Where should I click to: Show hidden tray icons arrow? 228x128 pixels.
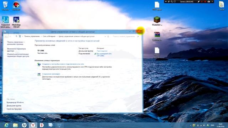191,125
